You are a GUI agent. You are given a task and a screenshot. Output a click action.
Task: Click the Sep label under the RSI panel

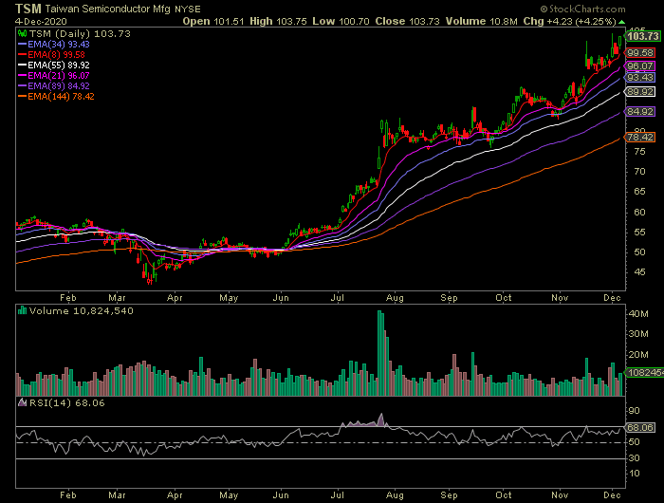(449, 495)
